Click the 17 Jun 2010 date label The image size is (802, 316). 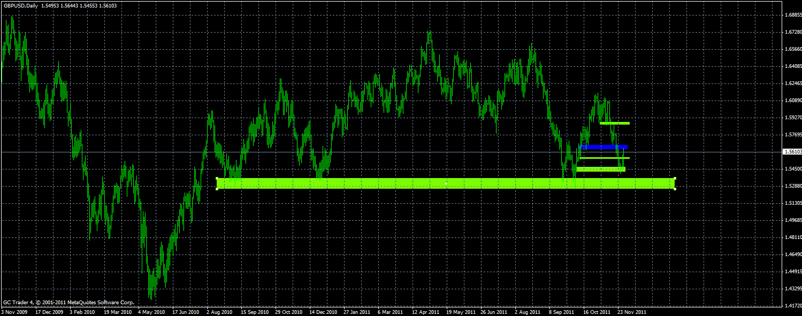pos(186,312)
